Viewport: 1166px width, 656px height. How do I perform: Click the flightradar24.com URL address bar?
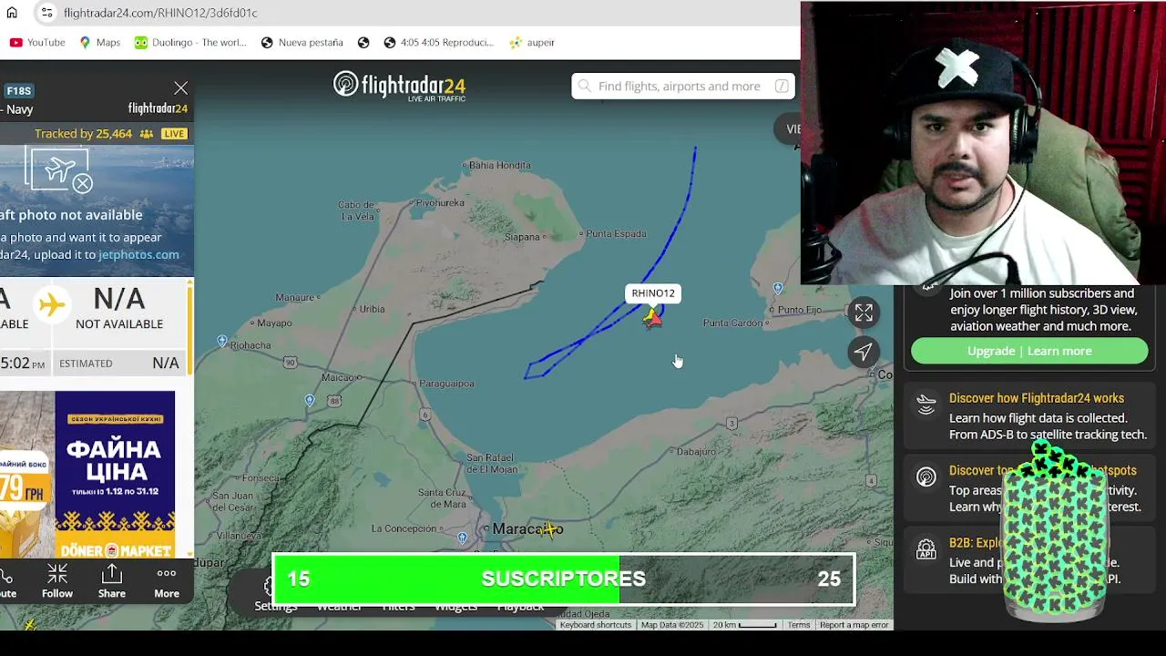(160, 13)
